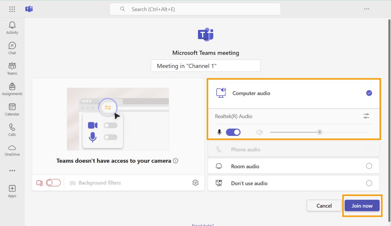Edit the meeting title field
The width and height of the screenshot is (391, 226).
click(206, 66)
